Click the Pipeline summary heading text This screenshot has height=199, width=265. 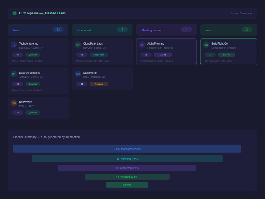[46, 137]
